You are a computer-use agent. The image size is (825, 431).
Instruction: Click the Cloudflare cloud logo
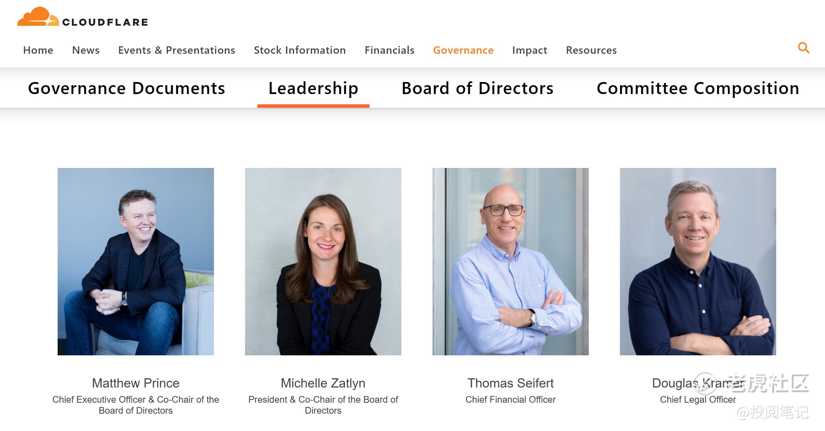click(x=38, y=17)
